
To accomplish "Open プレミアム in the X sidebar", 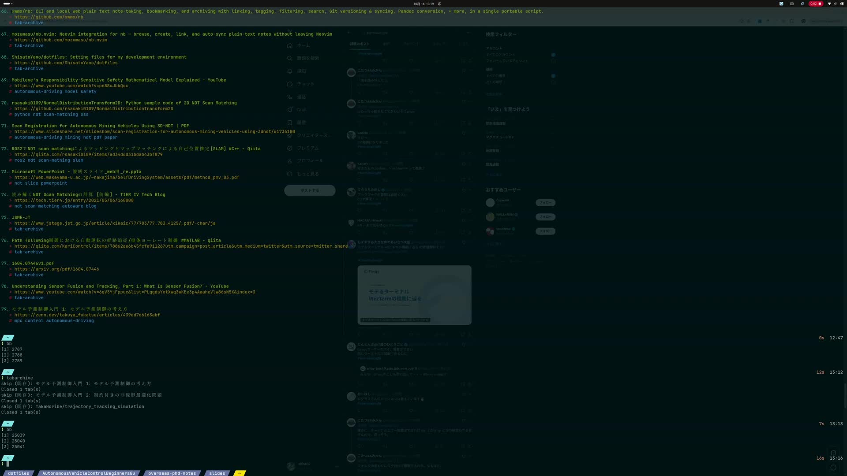I will coord(303,148).
